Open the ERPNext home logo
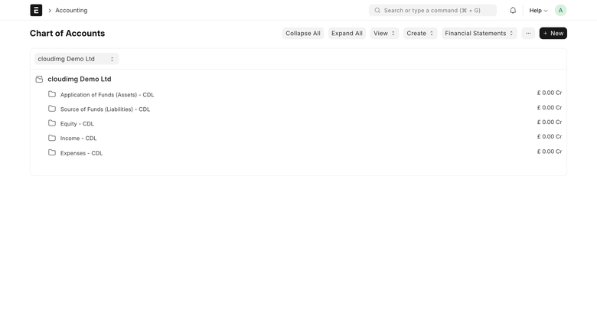 36,10
